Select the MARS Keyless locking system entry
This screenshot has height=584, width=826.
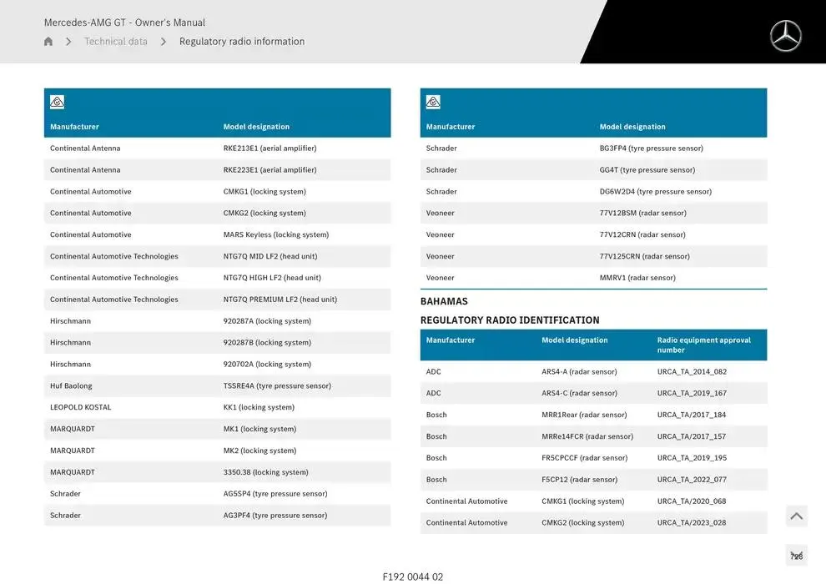[x=275, y=234]
